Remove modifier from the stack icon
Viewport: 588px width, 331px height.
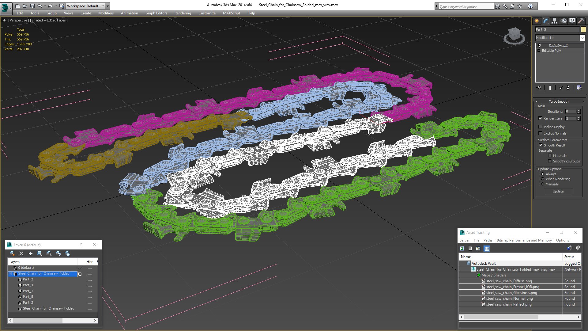[568, 88]
